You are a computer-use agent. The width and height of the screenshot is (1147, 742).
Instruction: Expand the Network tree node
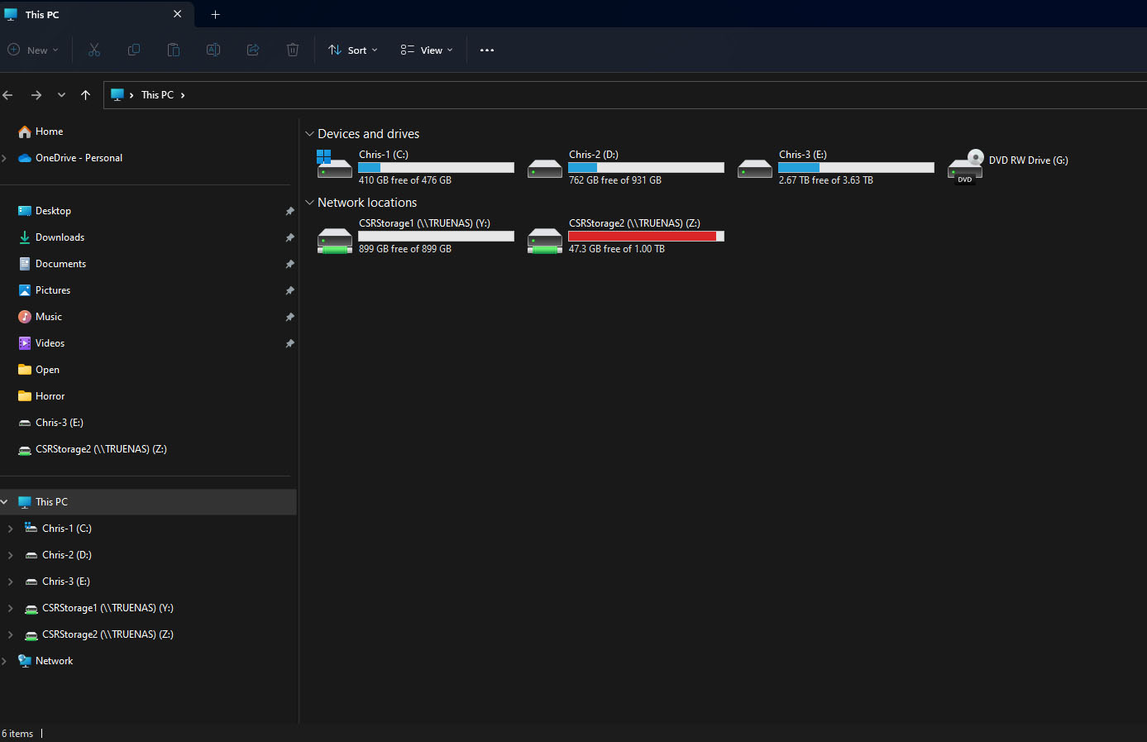click(x=4, y=661)
